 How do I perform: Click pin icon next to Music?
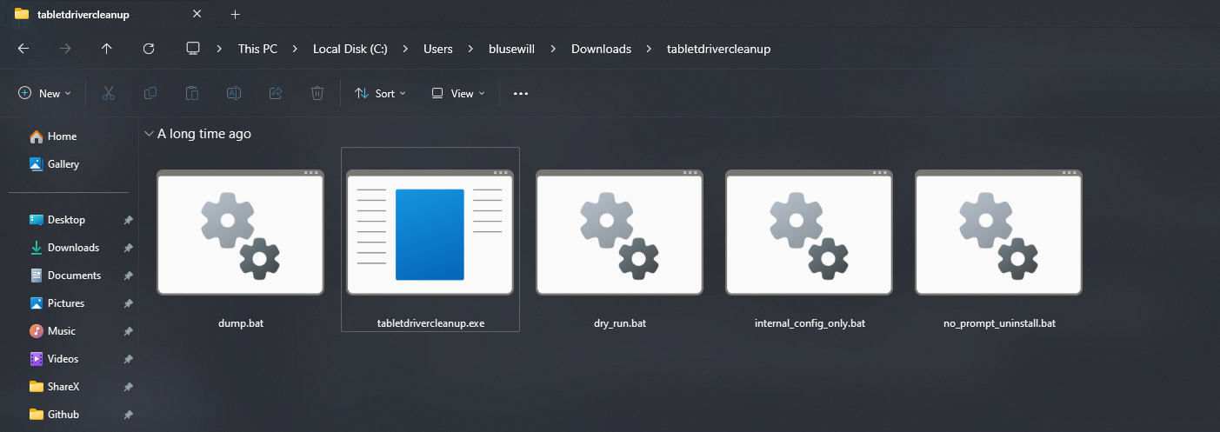click(x=128, y=331)
